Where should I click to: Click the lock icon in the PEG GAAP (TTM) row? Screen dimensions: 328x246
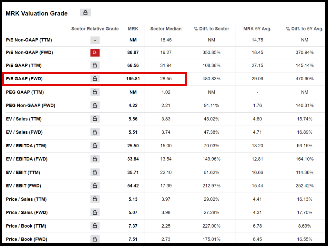(x=95, y=92)
